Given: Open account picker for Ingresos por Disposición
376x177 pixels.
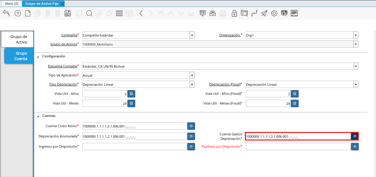Looking at the screenshot, I should 191,146.
